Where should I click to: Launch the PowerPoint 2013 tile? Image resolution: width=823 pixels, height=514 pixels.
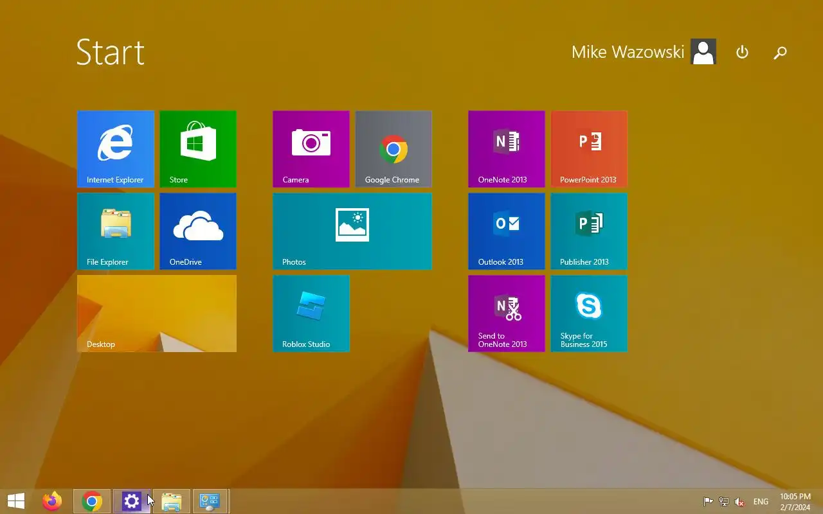589,149
